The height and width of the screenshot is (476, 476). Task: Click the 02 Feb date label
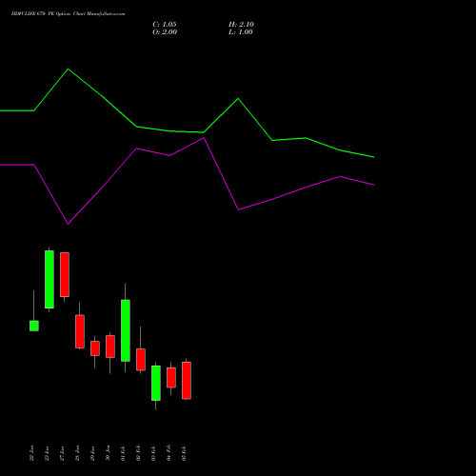(x=138, y=453)
